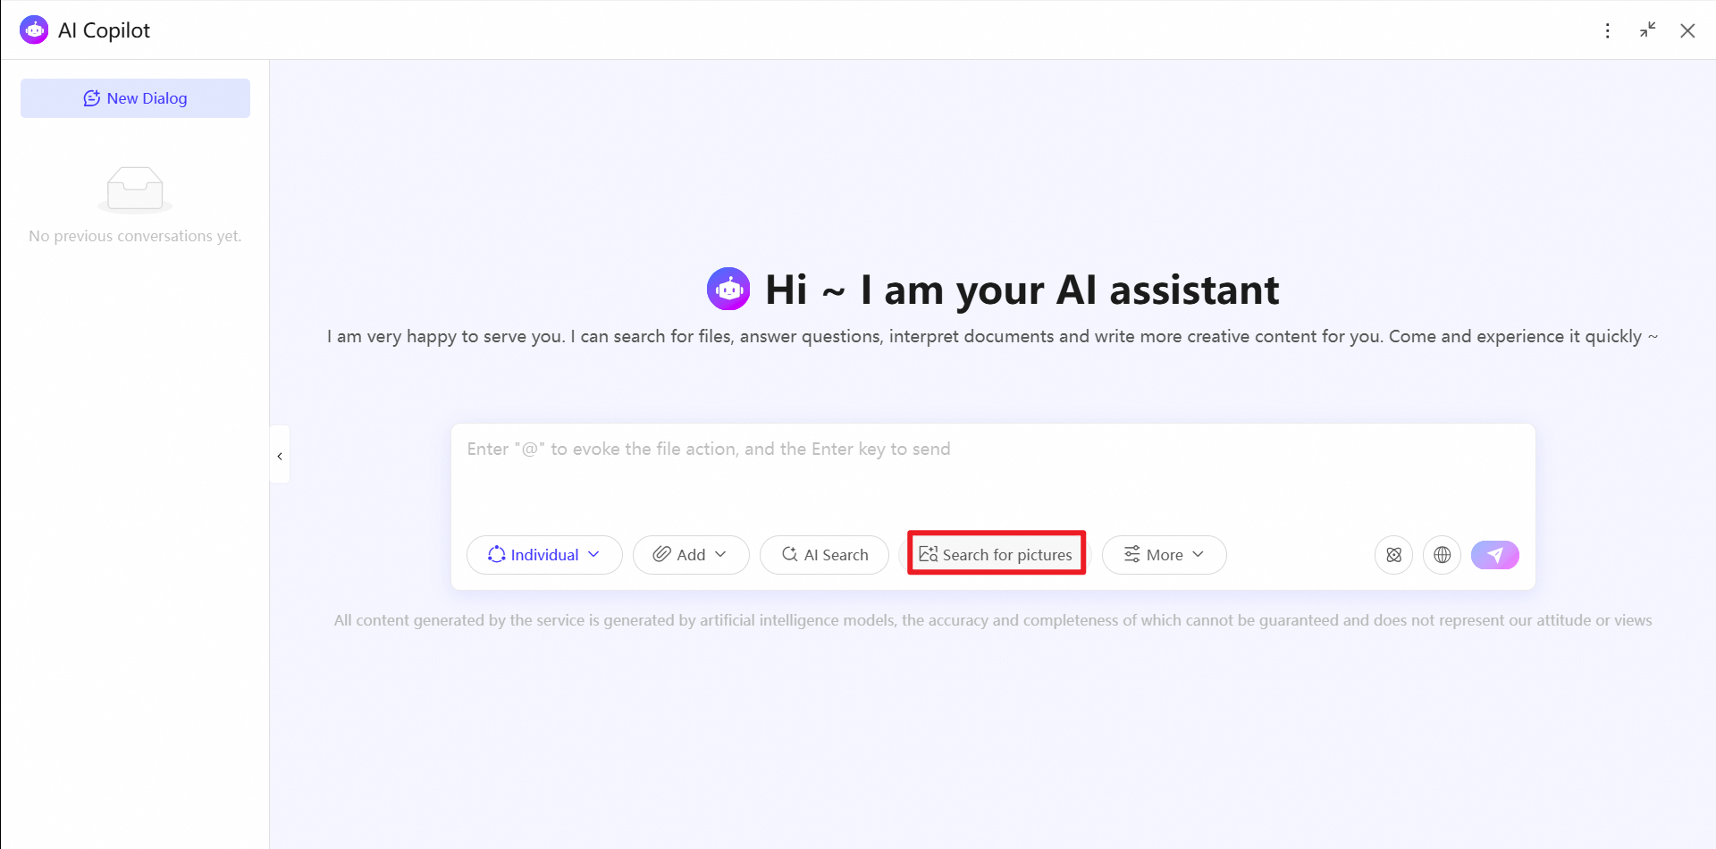
Task: Click the atom-style deep thinking icon
Action: [1393, 555]
